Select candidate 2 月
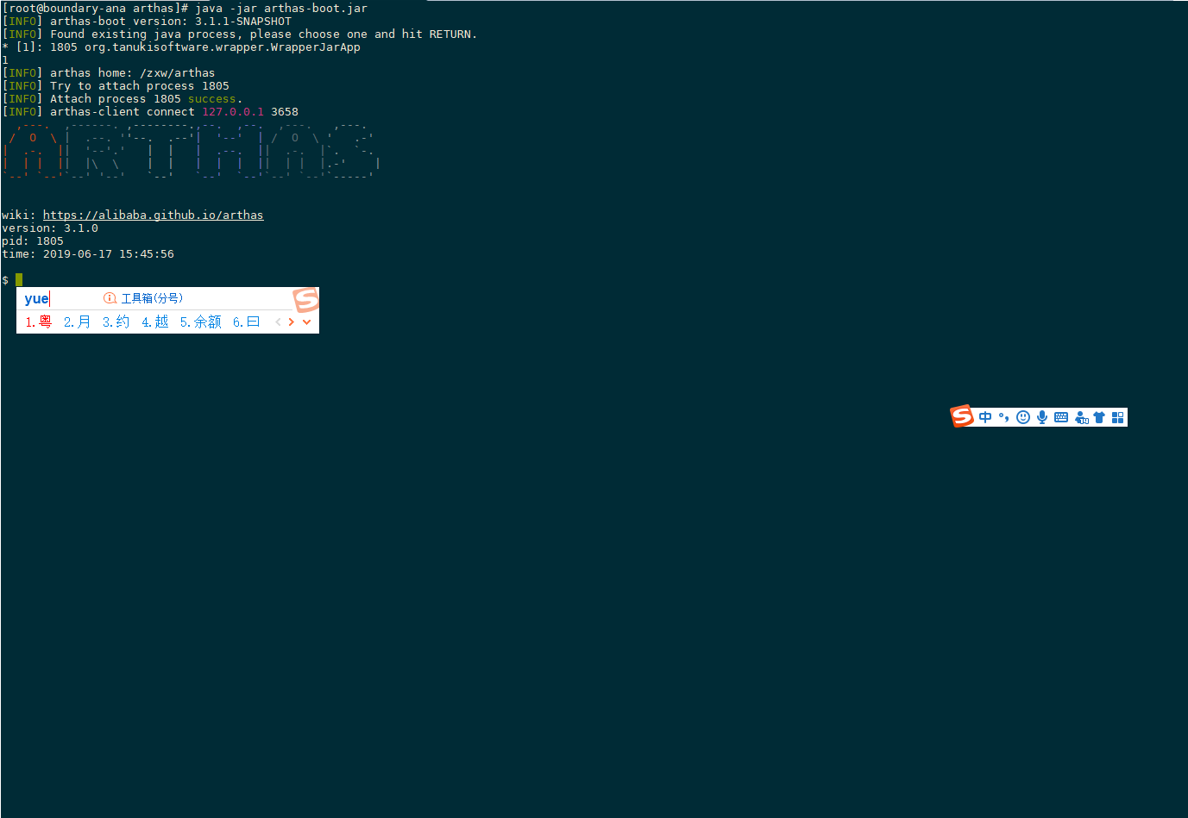 pos(78,322)
